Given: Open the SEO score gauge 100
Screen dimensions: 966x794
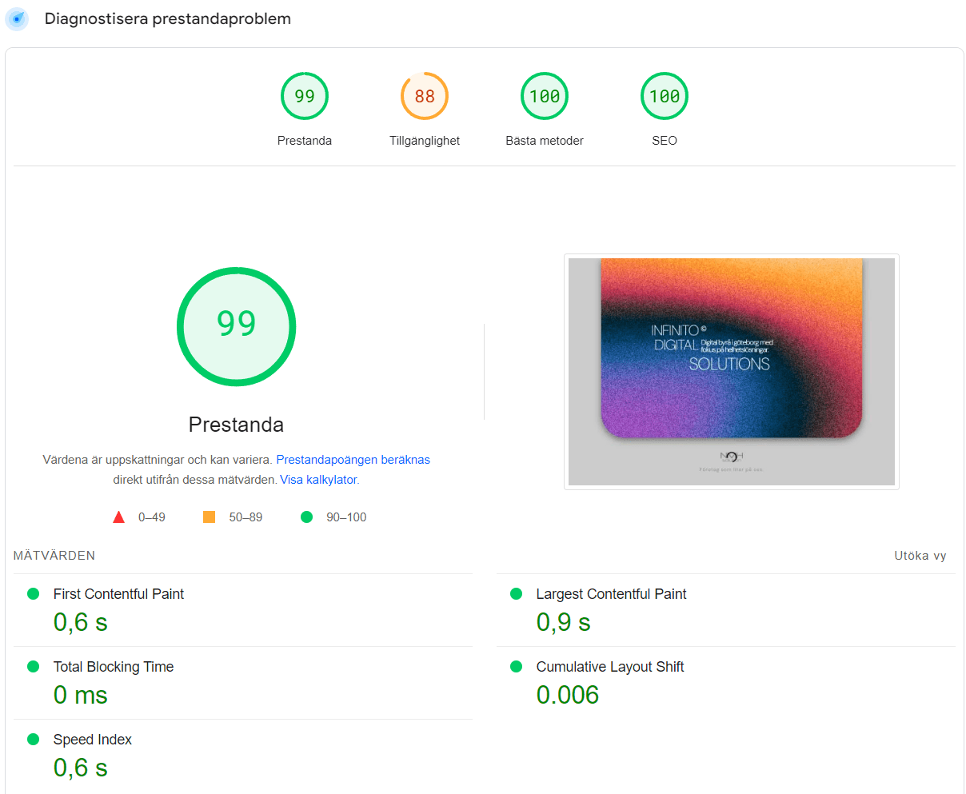Looking at the screenshot, I should (x=665, y=96).
